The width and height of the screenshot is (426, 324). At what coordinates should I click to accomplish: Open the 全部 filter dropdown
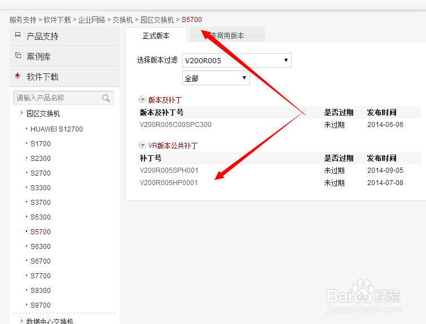(216, 78)
